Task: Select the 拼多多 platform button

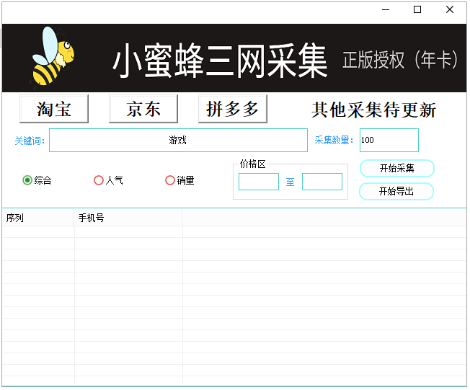Action: 232,109
